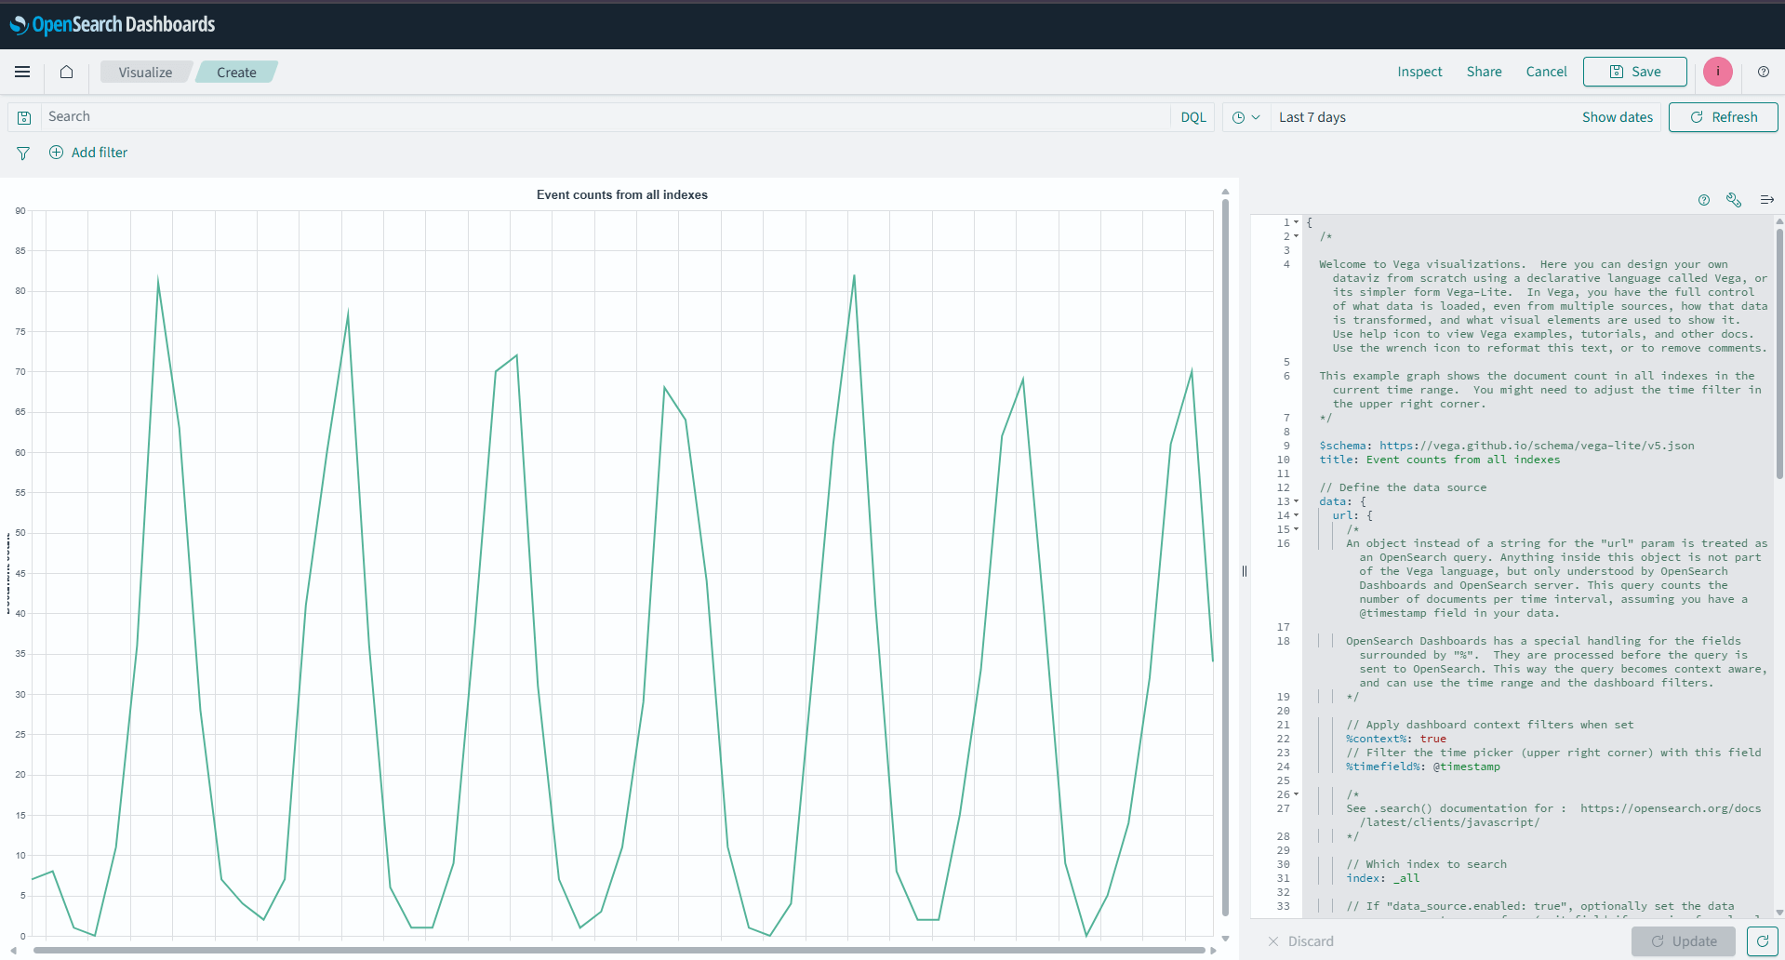Save the visualization
The width and height of the screenshot is (1785, 960).
coord(1634,72)
